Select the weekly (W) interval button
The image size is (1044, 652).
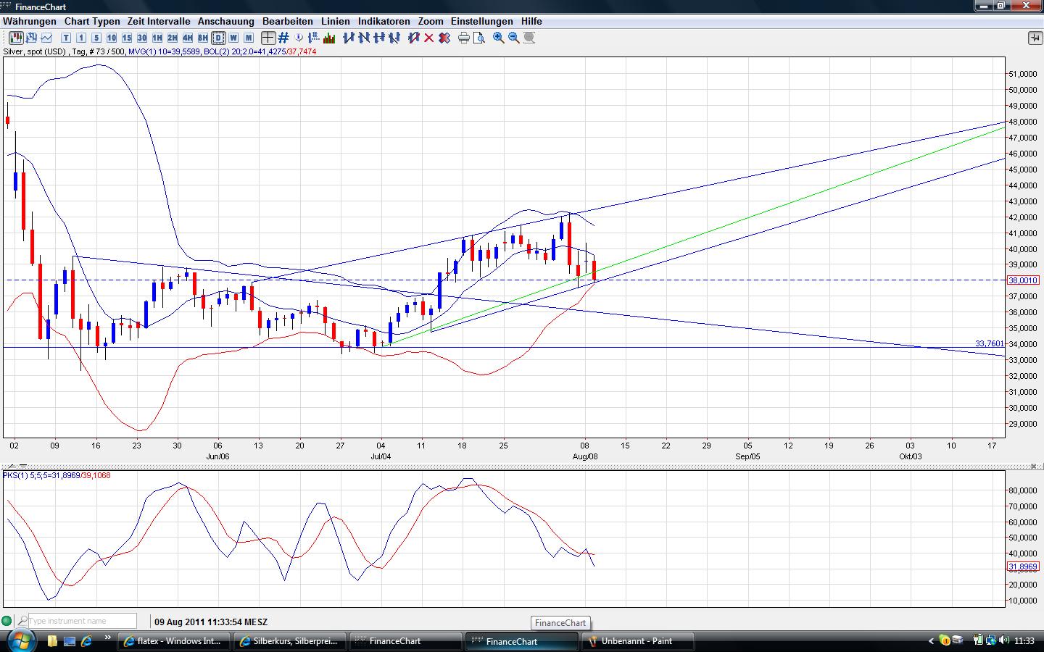coord(233,38)
